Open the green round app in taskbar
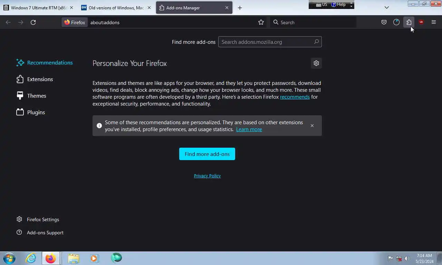 [116, 258]
